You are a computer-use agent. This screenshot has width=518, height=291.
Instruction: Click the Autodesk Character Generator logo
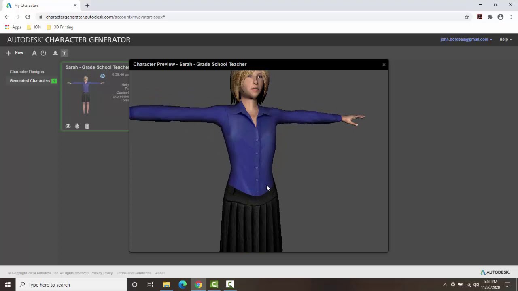click(x=69, y=40)
